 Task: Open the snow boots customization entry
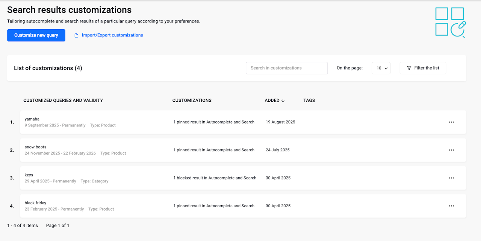tap(36, 147)
